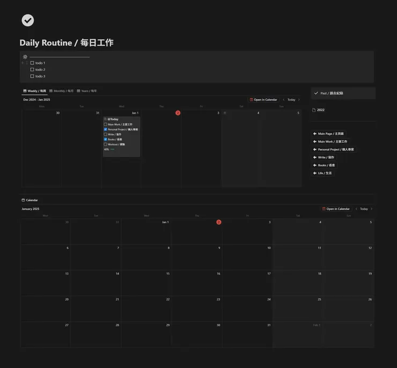Image resolution: width=397 pixels, height=368 pixels.
Task: Click Today button above the January 2025 grid
Action: click(x=364, y=209)
